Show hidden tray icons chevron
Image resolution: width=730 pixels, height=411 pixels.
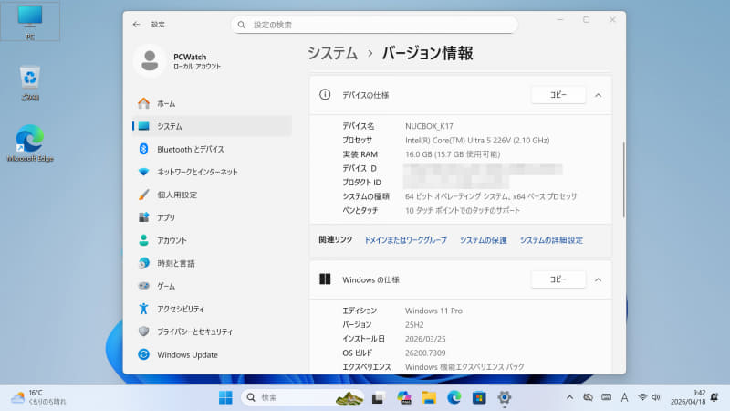[569, 397]
